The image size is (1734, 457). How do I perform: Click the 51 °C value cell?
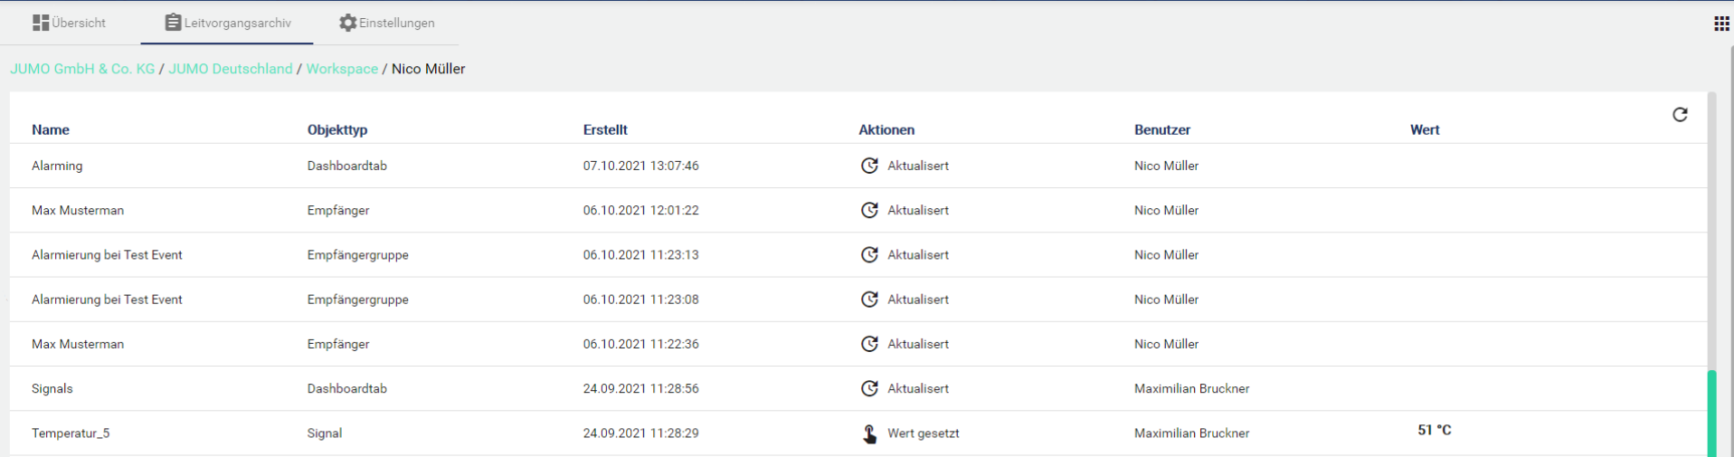(1434, 430)
